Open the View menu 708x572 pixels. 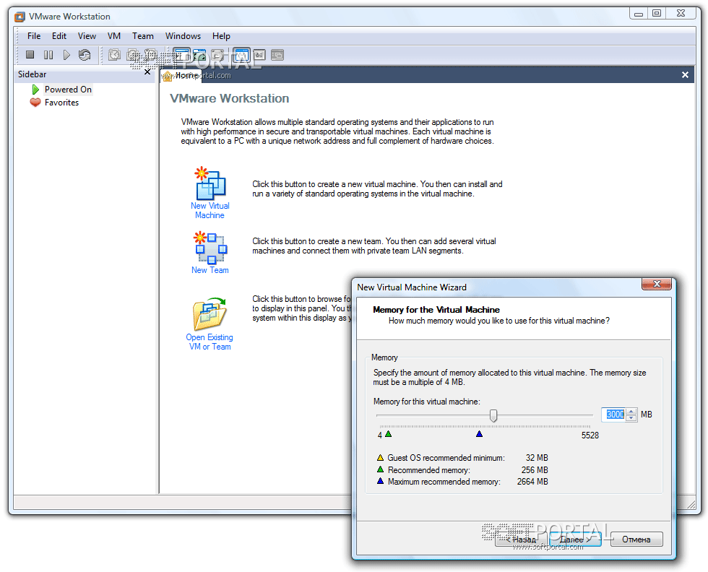(87, 36)
